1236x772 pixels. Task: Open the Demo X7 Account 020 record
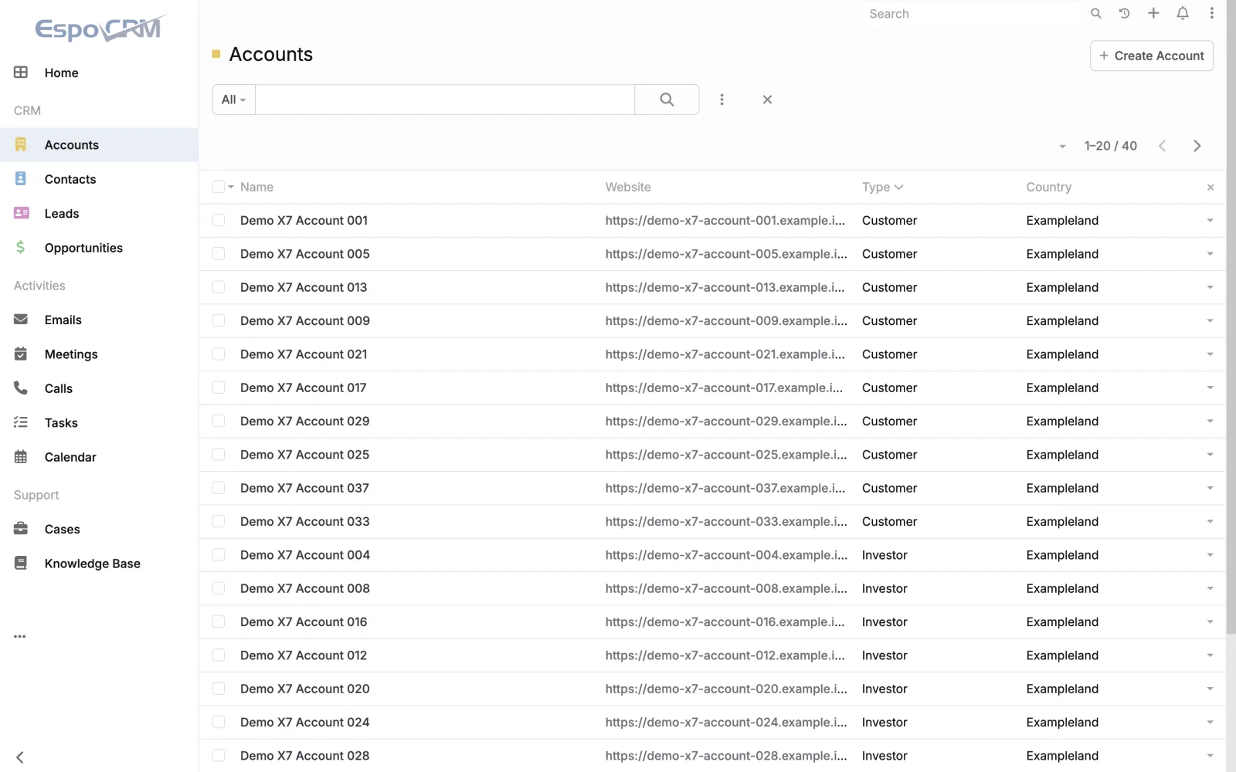pos(305,689)
